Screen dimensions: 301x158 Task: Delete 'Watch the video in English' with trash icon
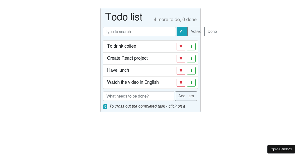[x=181, y=83]
